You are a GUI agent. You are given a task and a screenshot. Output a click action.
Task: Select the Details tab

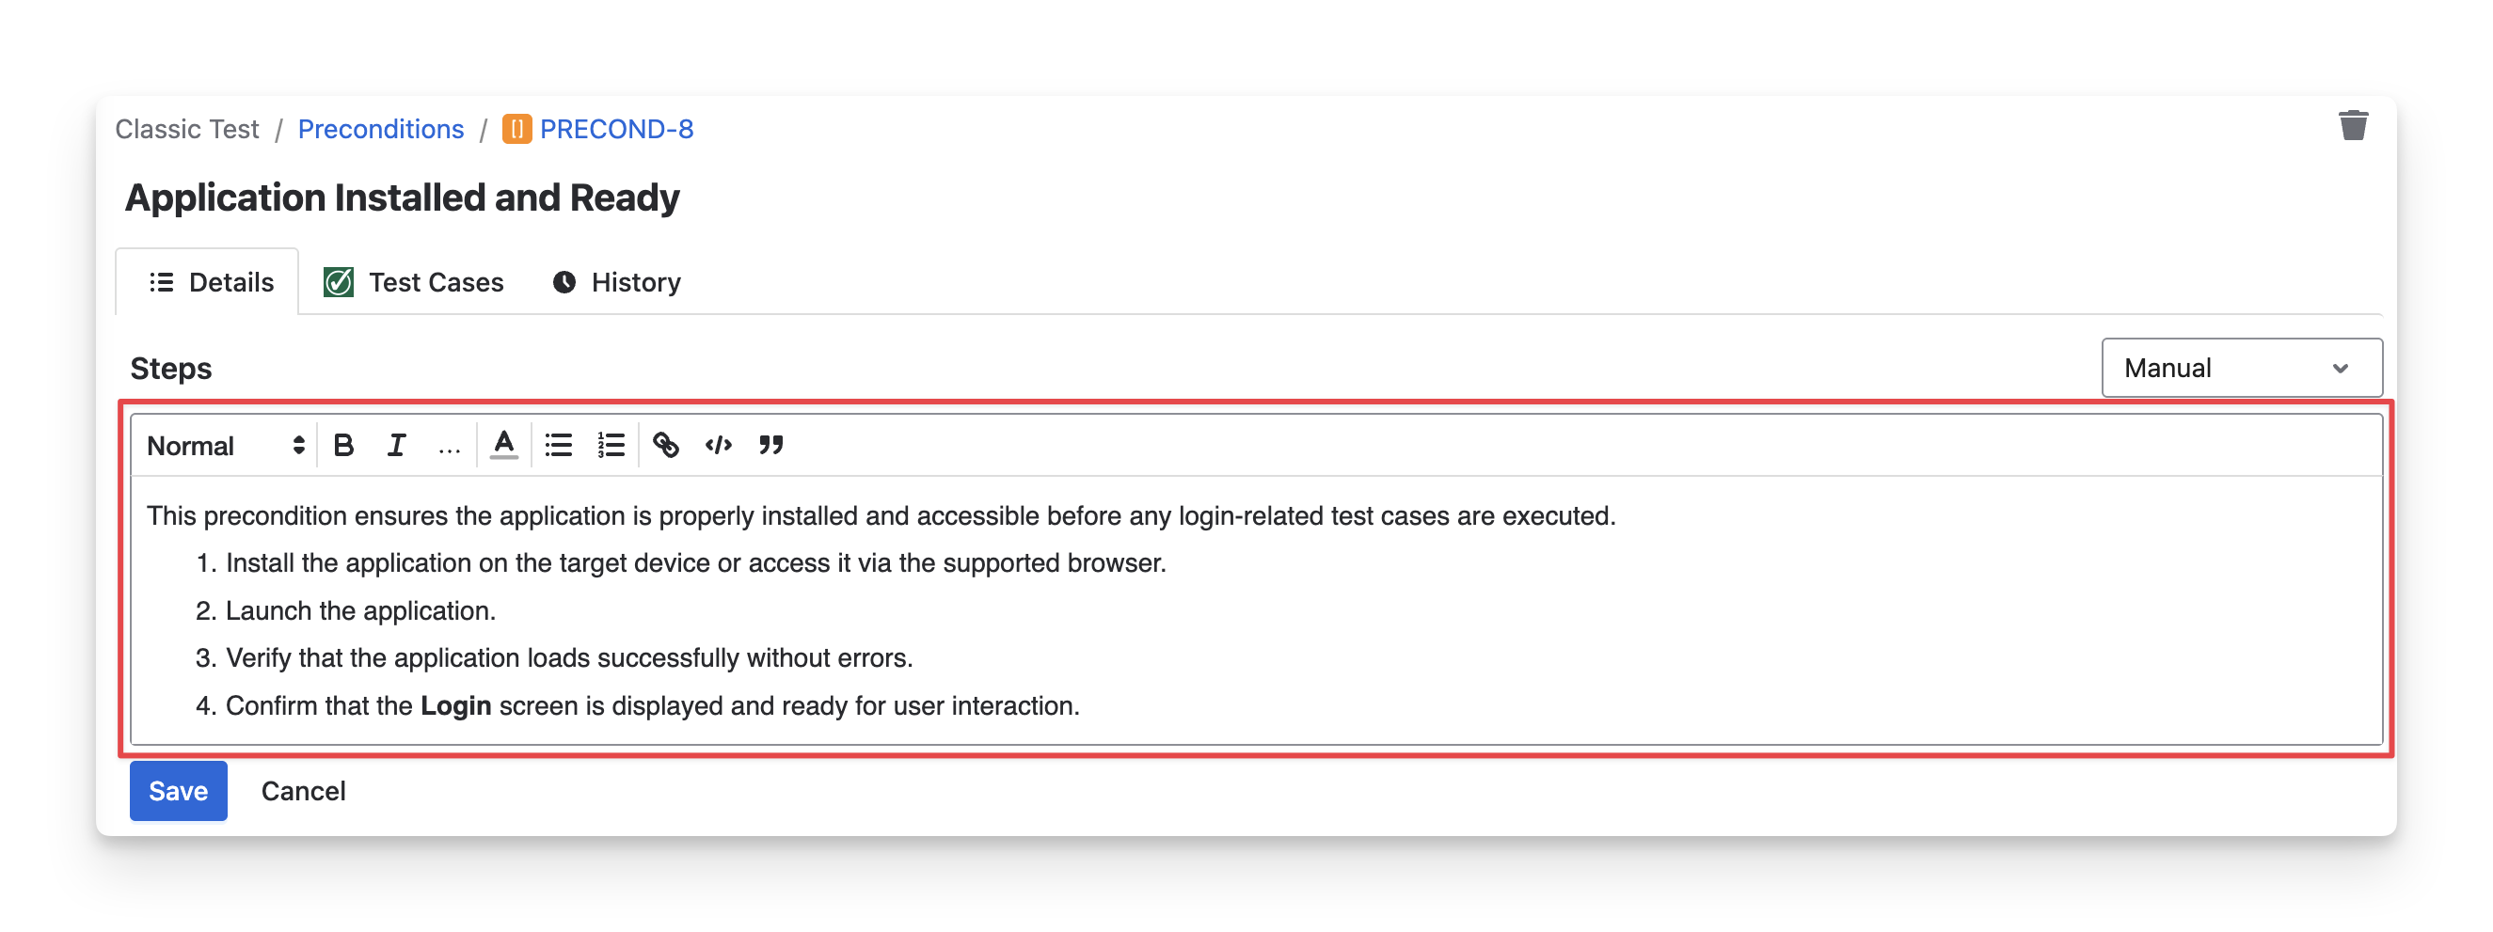coord(211,282)
